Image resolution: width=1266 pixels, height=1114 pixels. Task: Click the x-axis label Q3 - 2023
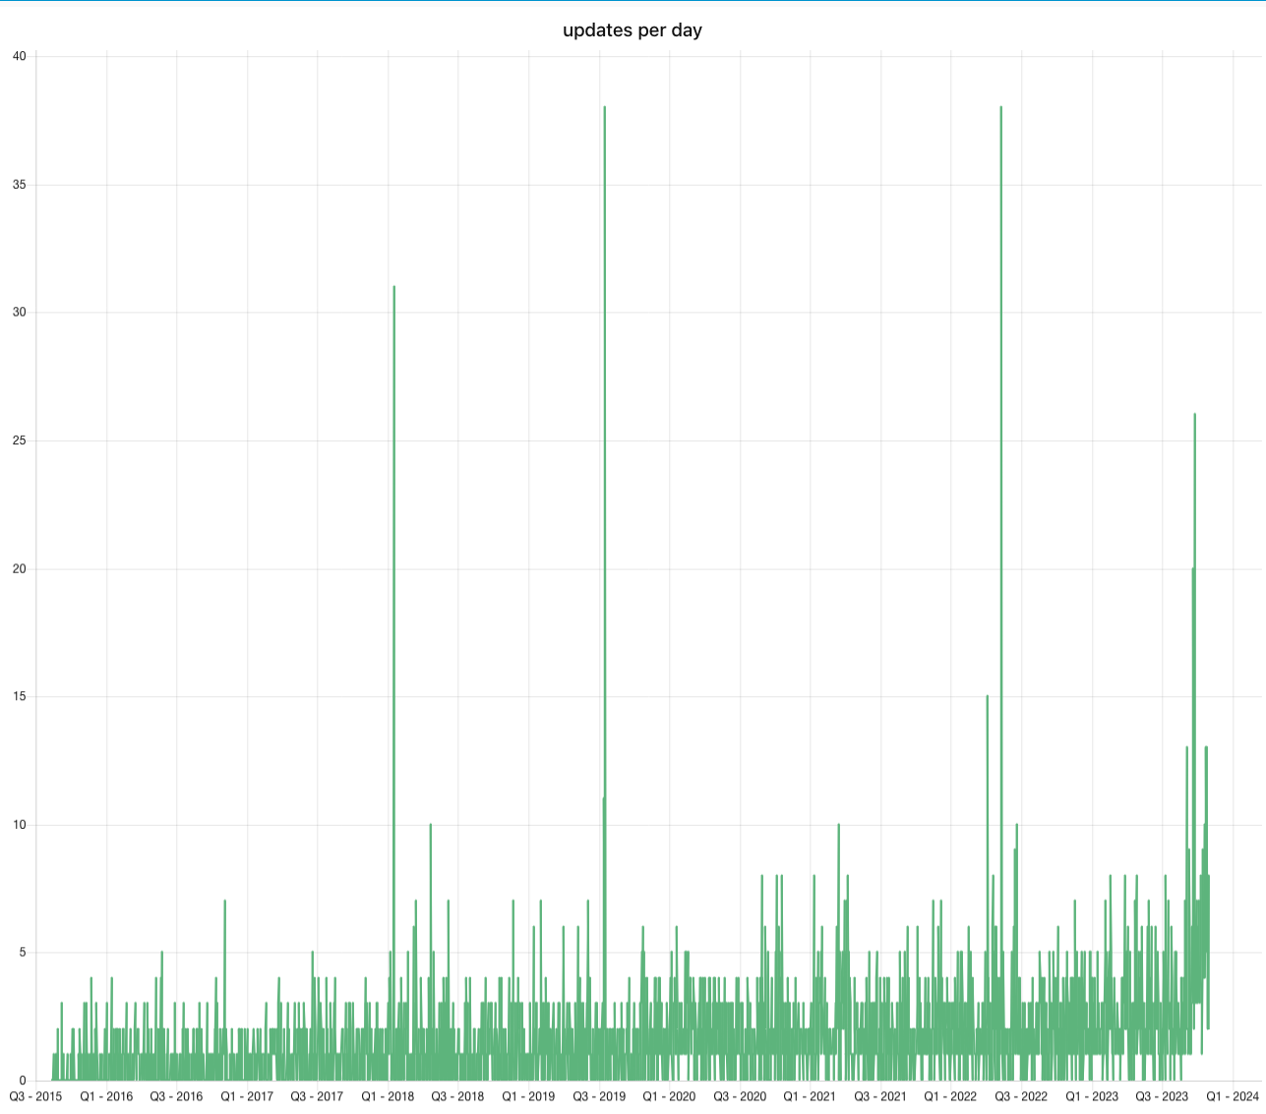(x=1162, y=1096)
